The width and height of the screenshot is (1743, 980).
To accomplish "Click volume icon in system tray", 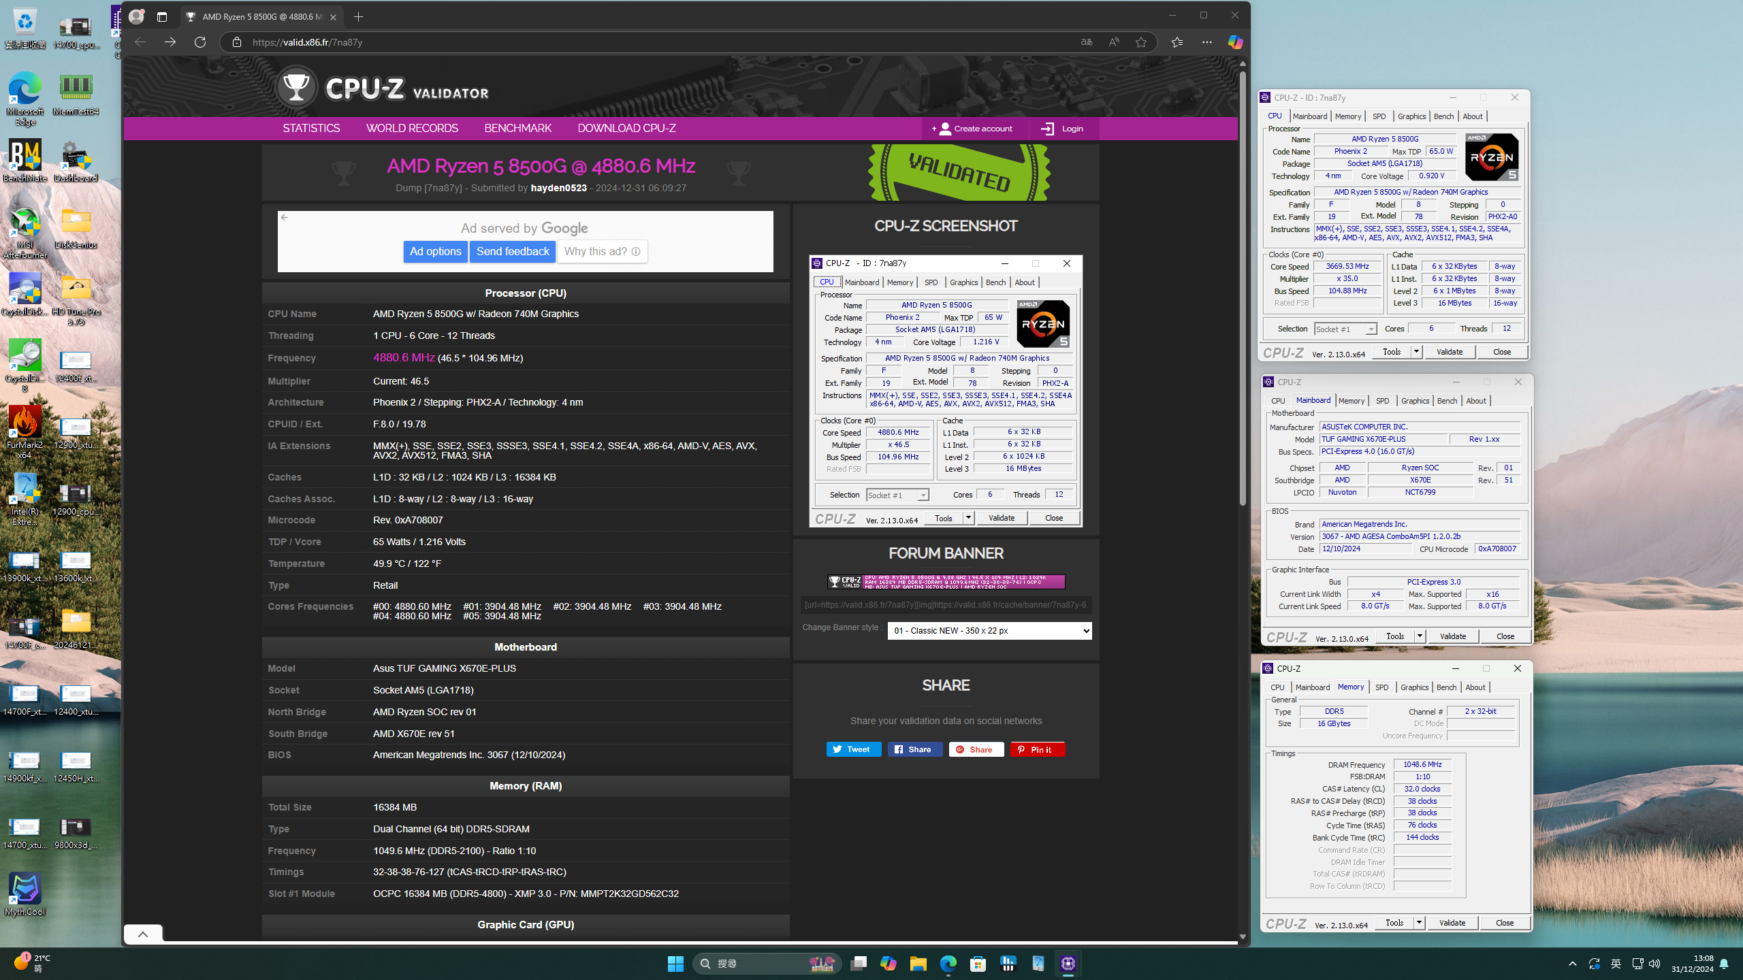I will point(1655,964).
